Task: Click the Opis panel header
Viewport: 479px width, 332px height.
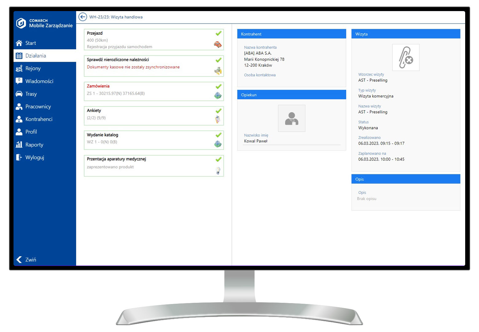Action: (406, 179)
